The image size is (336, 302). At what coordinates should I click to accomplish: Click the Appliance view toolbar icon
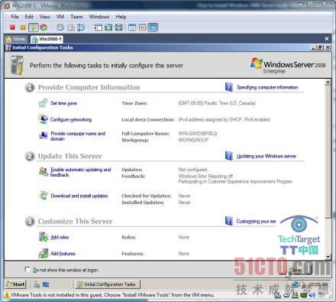(x=143, y=28)
